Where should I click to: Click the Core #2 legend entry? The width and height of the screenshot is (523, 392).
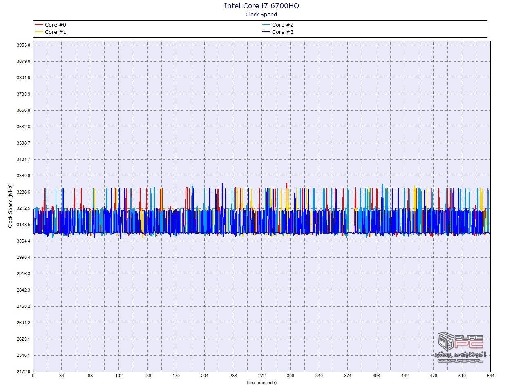click(278, 25)
